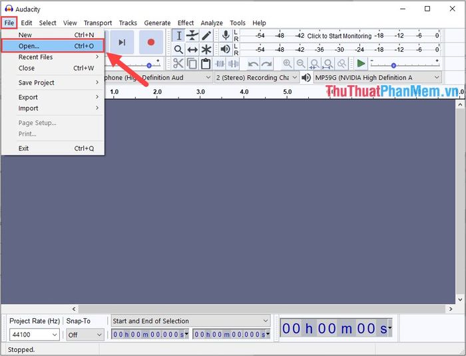Click Open... in the File menu
Viewport: 466px width, 356px height.
29,46
